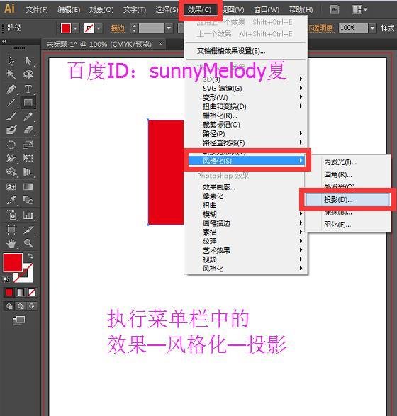Open stroke weight dropdown list
Screen dimensions: 397x416
(x=169, y=28)
